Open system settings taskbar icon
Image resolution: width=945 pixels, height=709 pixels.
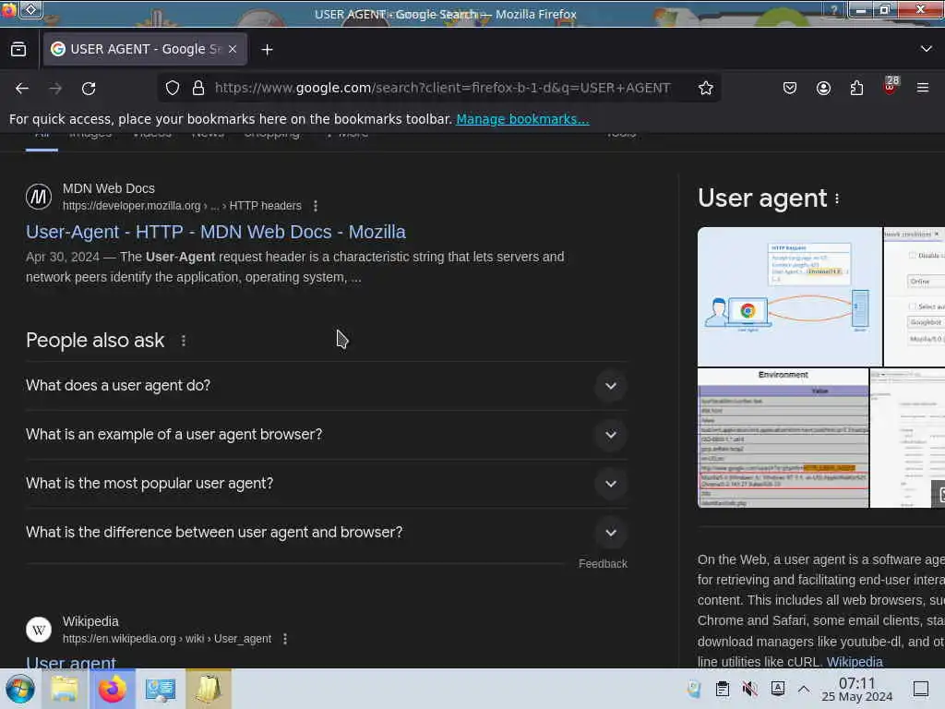pos(161,689)
